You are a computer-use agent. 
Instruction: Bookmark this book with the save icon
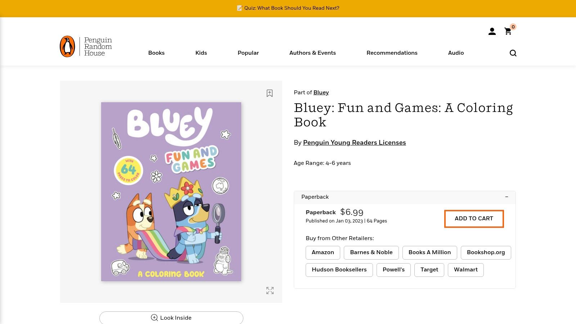pyautogui.click(x=270, y=93)
